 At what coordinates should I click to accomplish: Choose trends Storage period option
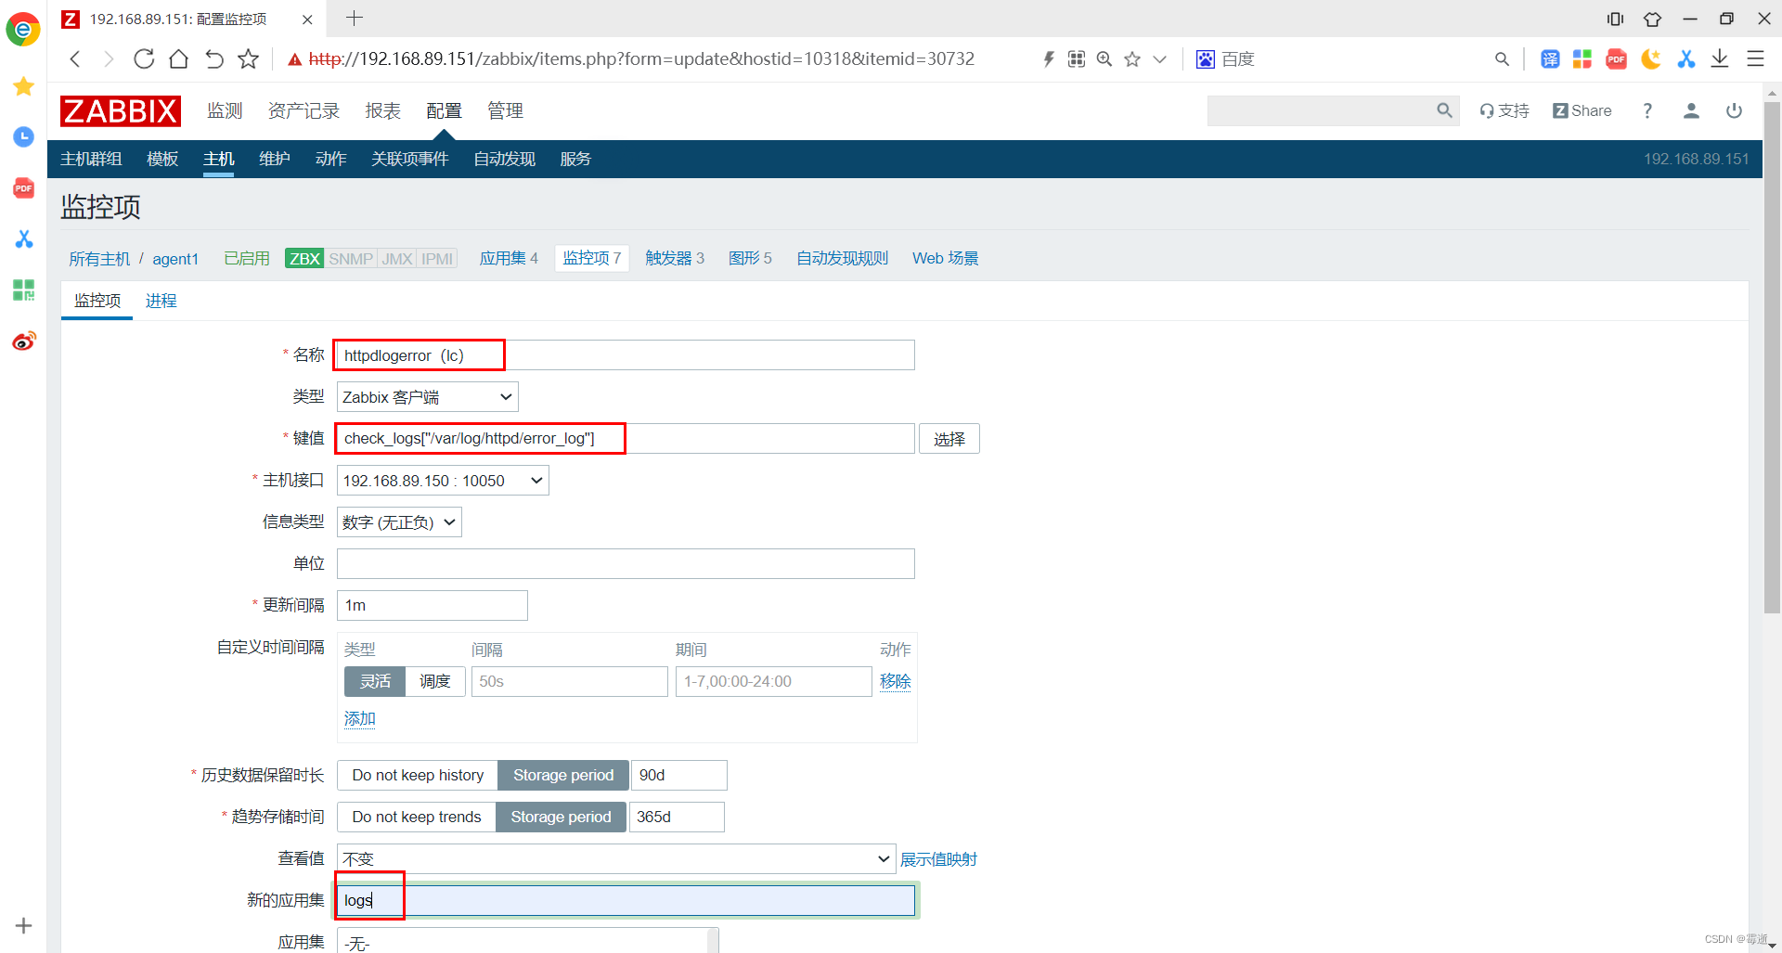click(x=561, y=817)
